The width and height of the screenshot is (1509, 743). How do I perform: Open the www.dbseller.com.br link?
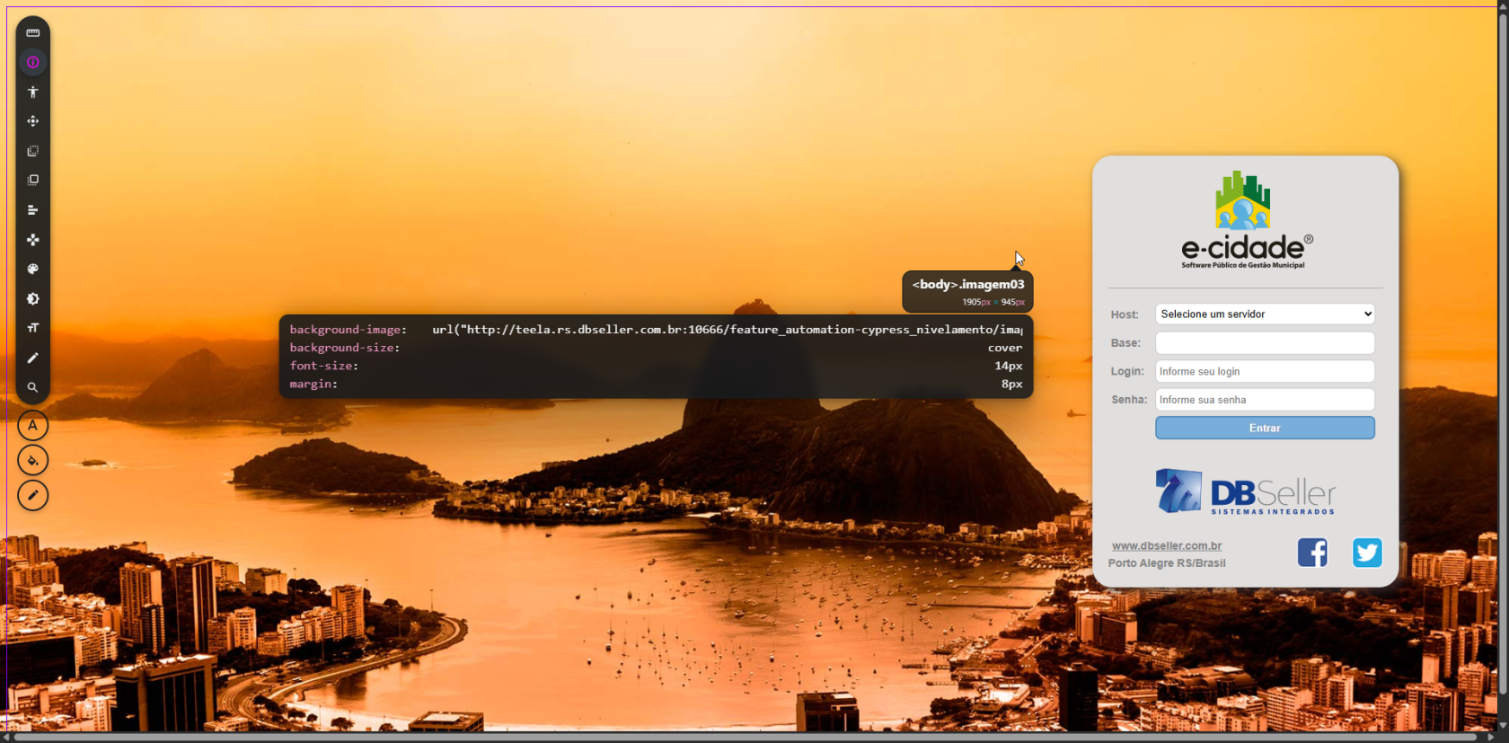point(1166,546)
